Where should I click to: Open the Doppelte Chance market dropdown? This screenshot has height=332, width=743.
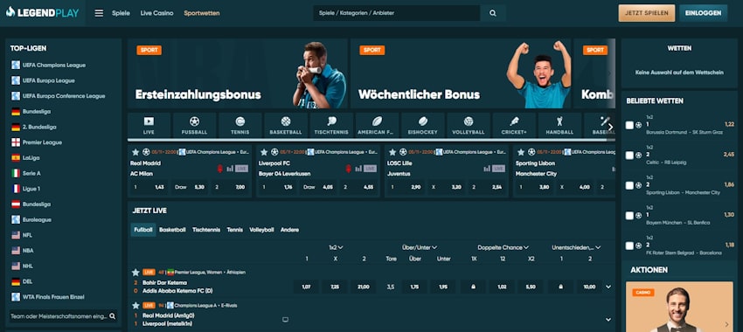point(503,247)
